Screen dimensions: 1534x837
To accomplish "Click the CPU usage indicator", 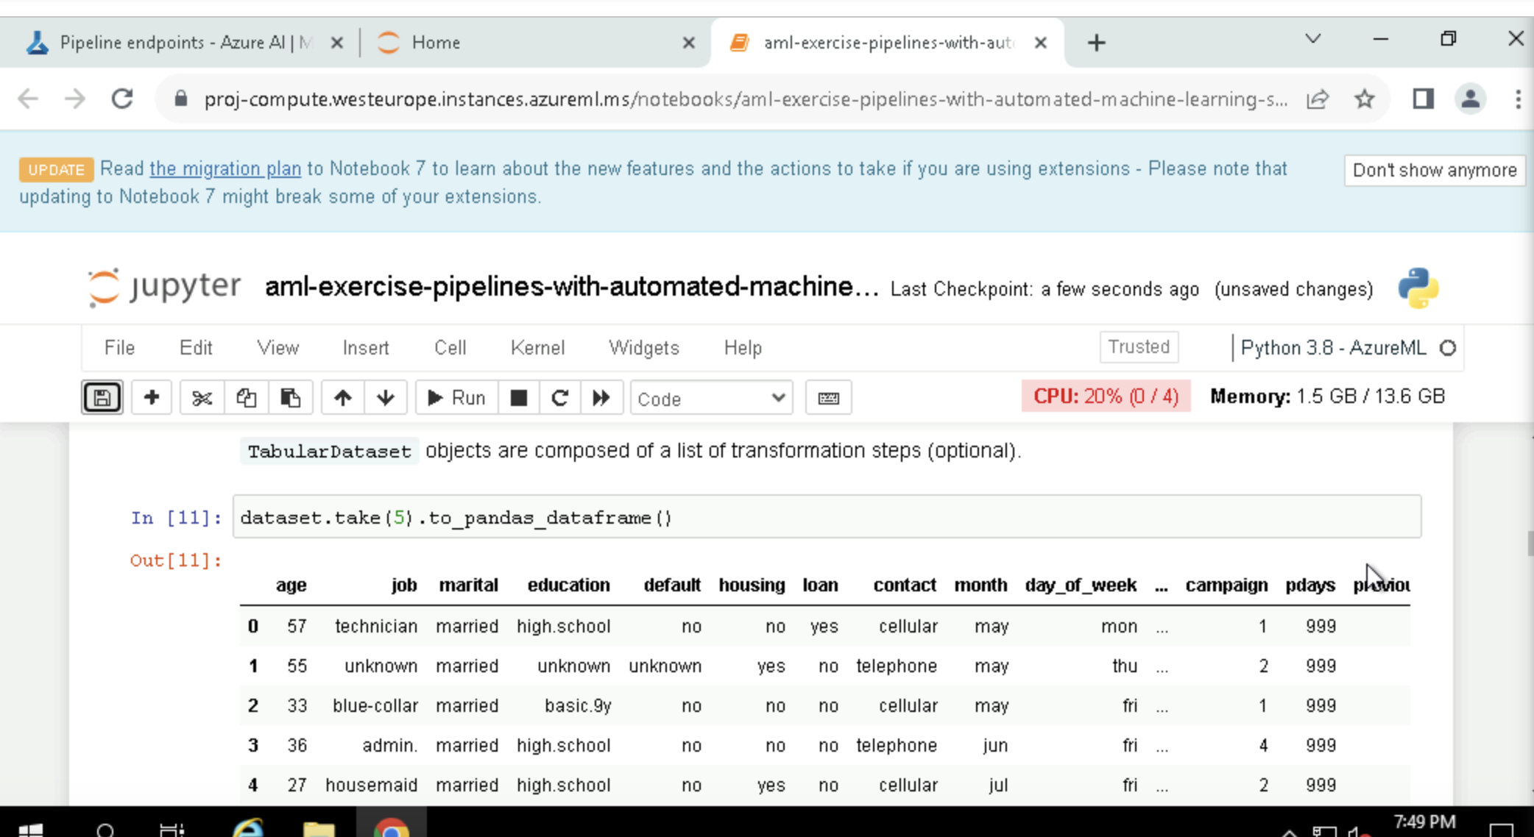I will click(x=1106, y=396).
